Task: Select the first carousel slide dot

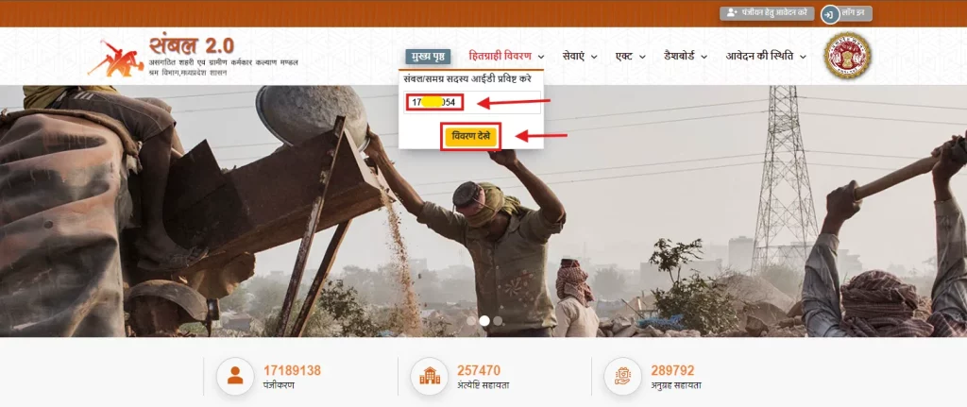Action: pos(471,321)
